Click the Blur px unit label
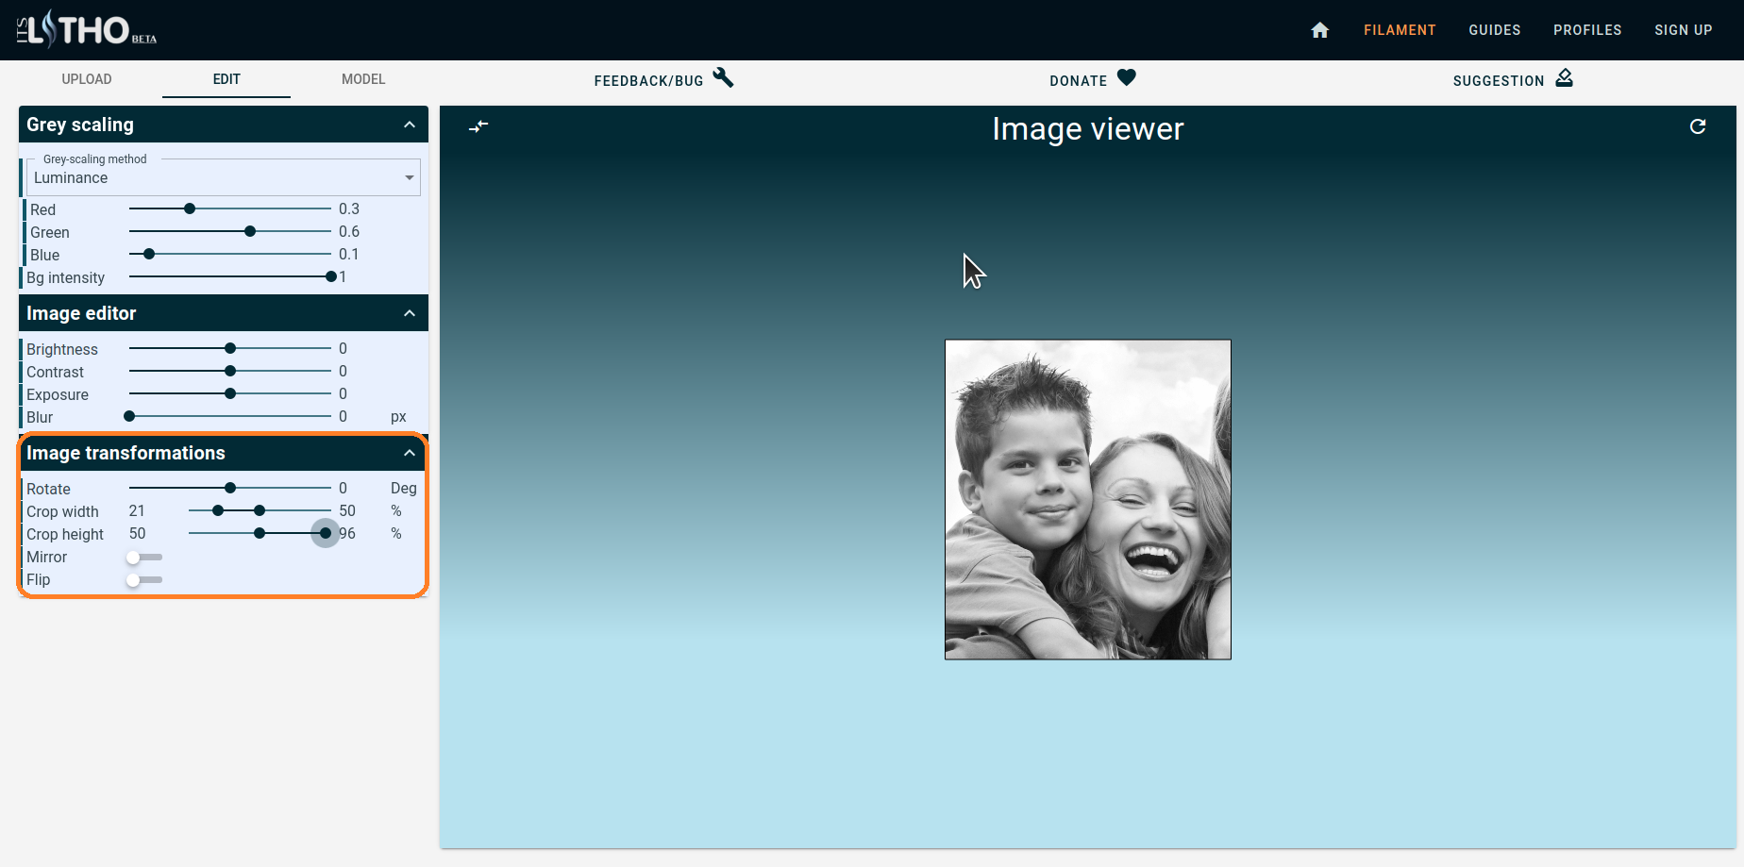The image size is (1744, 867). coord(398,417)
